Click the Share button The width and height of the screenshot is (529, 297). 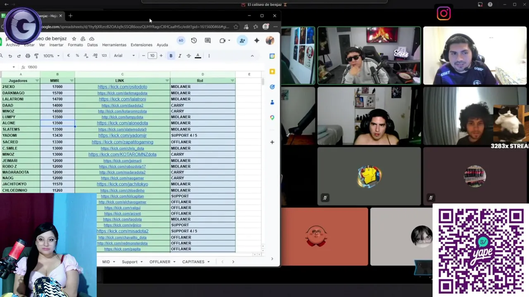click(x=242, y=40)
